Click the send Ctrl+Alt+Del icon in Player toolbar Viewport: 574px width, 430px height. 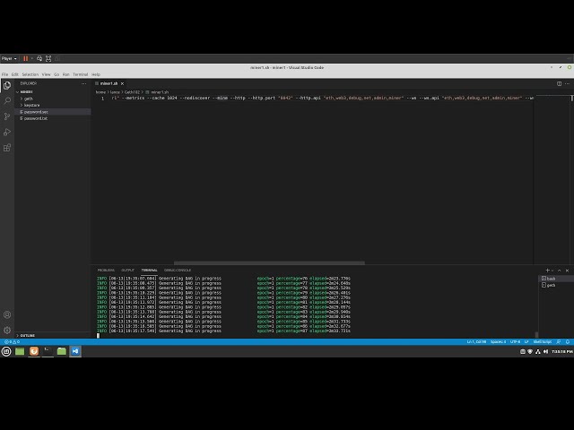tap(39, 58)
